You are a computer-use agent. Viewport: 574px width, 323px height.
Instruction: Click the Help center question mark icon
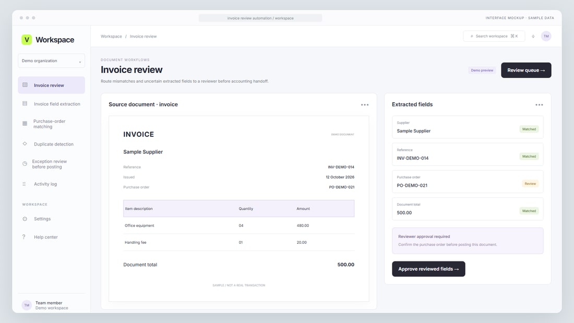(24, 237)
